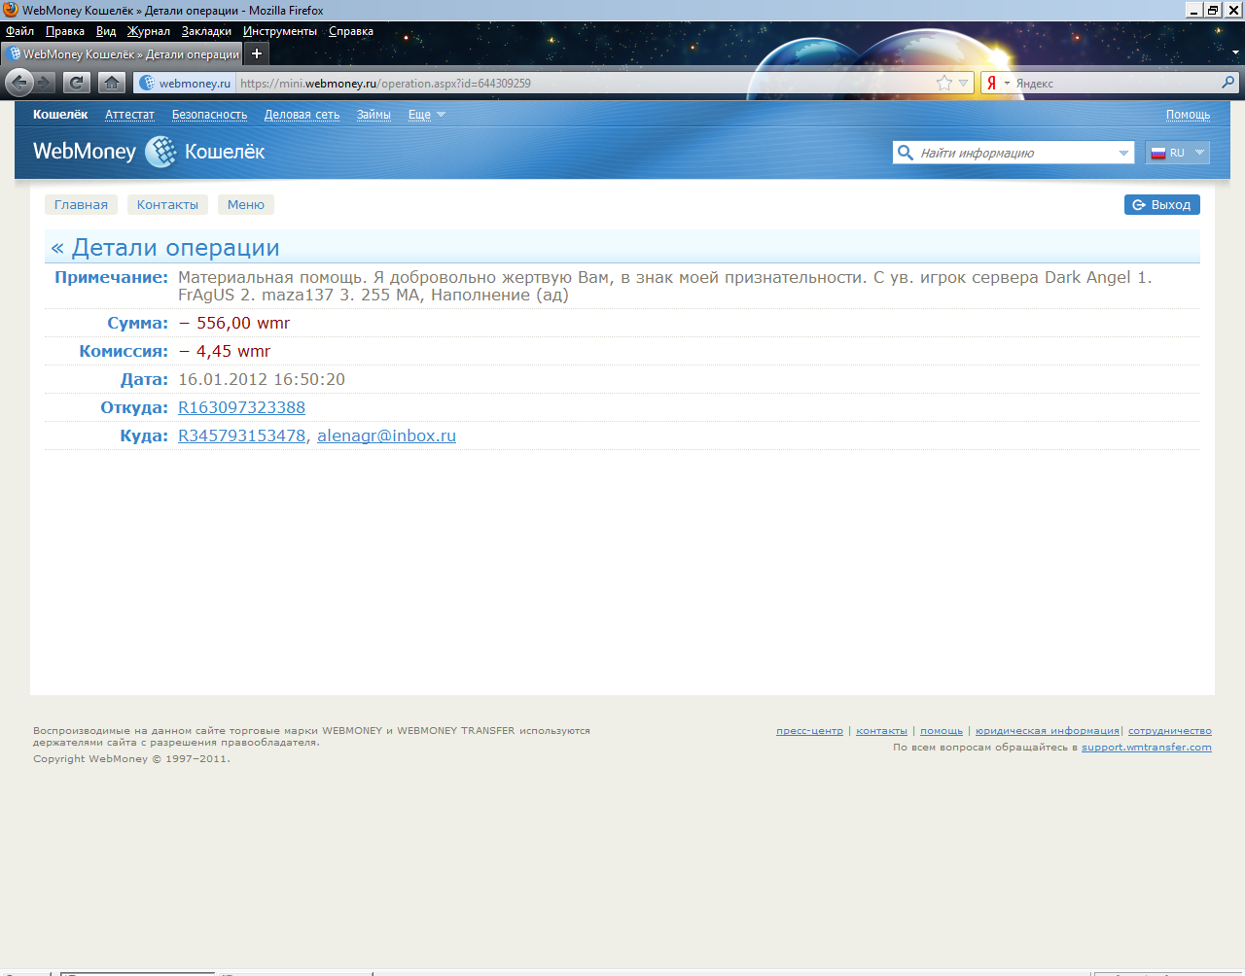The width and height of the screenshot is (1245, 976).
Task: Open the support.wmtransfer.com link
Action: tap(1147, 747)
